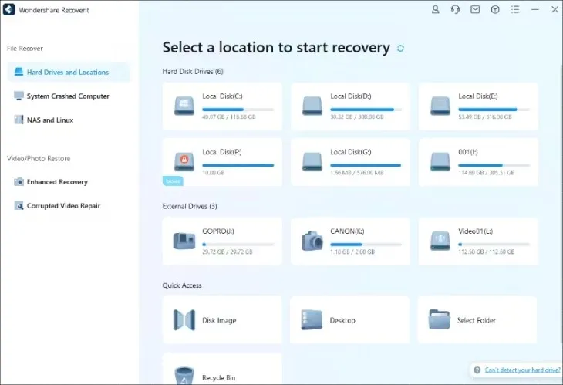The height and width of the screenshot is (385, 563).
Task: Open NAS and Linux recovery
Action: 50,120
